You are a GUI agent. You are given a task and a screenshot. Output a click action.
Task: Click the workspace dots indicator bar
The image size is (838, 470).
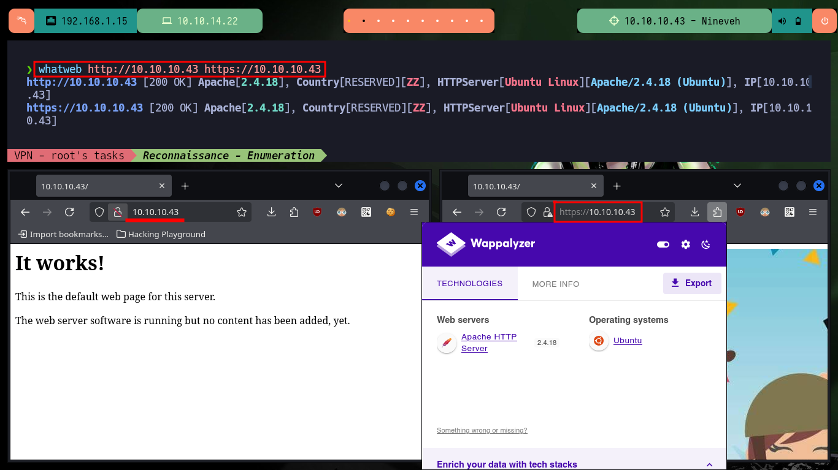pos(418,21)
